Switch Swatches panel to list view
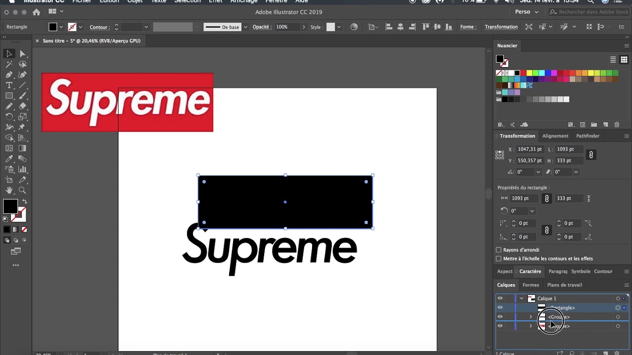Image resolution: width=632 pixels, height=355 pixels. (613, 60)
